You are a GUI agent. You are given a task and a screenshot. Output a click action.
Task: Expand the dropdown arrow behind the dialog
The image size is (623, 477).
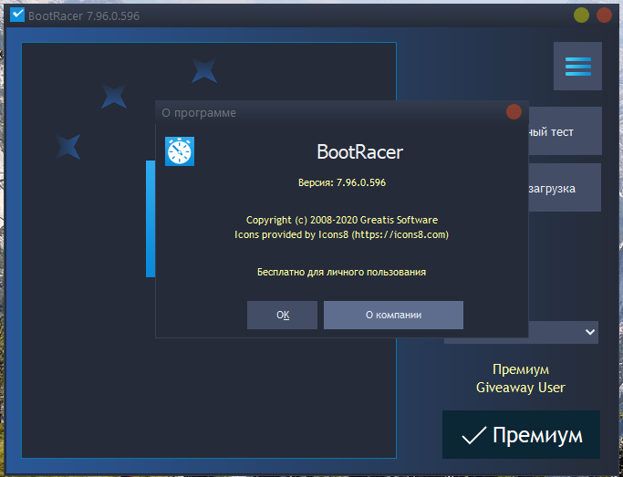[590, 332]
